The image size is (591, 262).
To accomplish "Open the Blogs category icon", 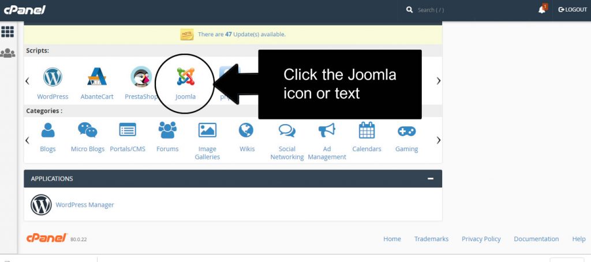I will pyautogui.click(x=48, y=130).
